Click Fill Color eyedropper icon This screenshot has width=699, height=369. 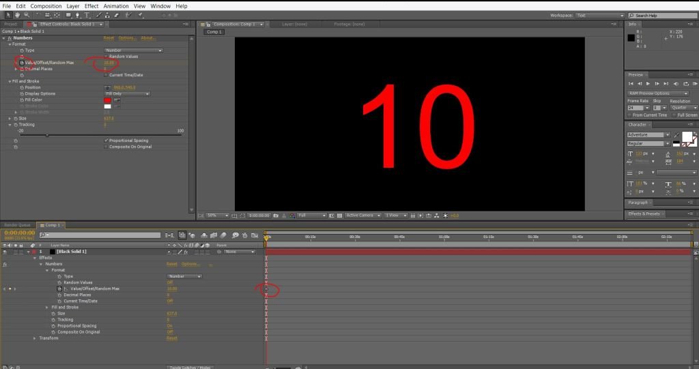pyautogui.click(x=117, y=100)
